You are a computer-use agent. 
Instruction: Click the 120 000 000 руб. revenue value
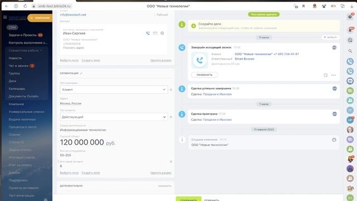[x=88, y=142]
